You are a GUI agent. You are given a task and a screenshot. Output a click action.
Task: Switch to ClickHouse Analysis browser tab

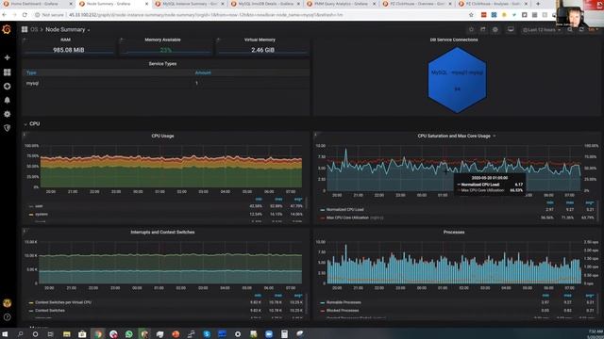pyautogui.click(x=493, y=4)
